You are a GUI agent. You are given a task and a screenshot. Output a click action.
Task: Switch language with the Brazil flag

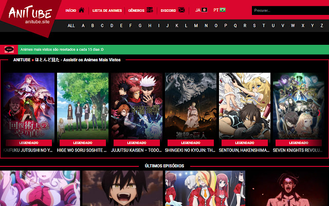point(223,10)
